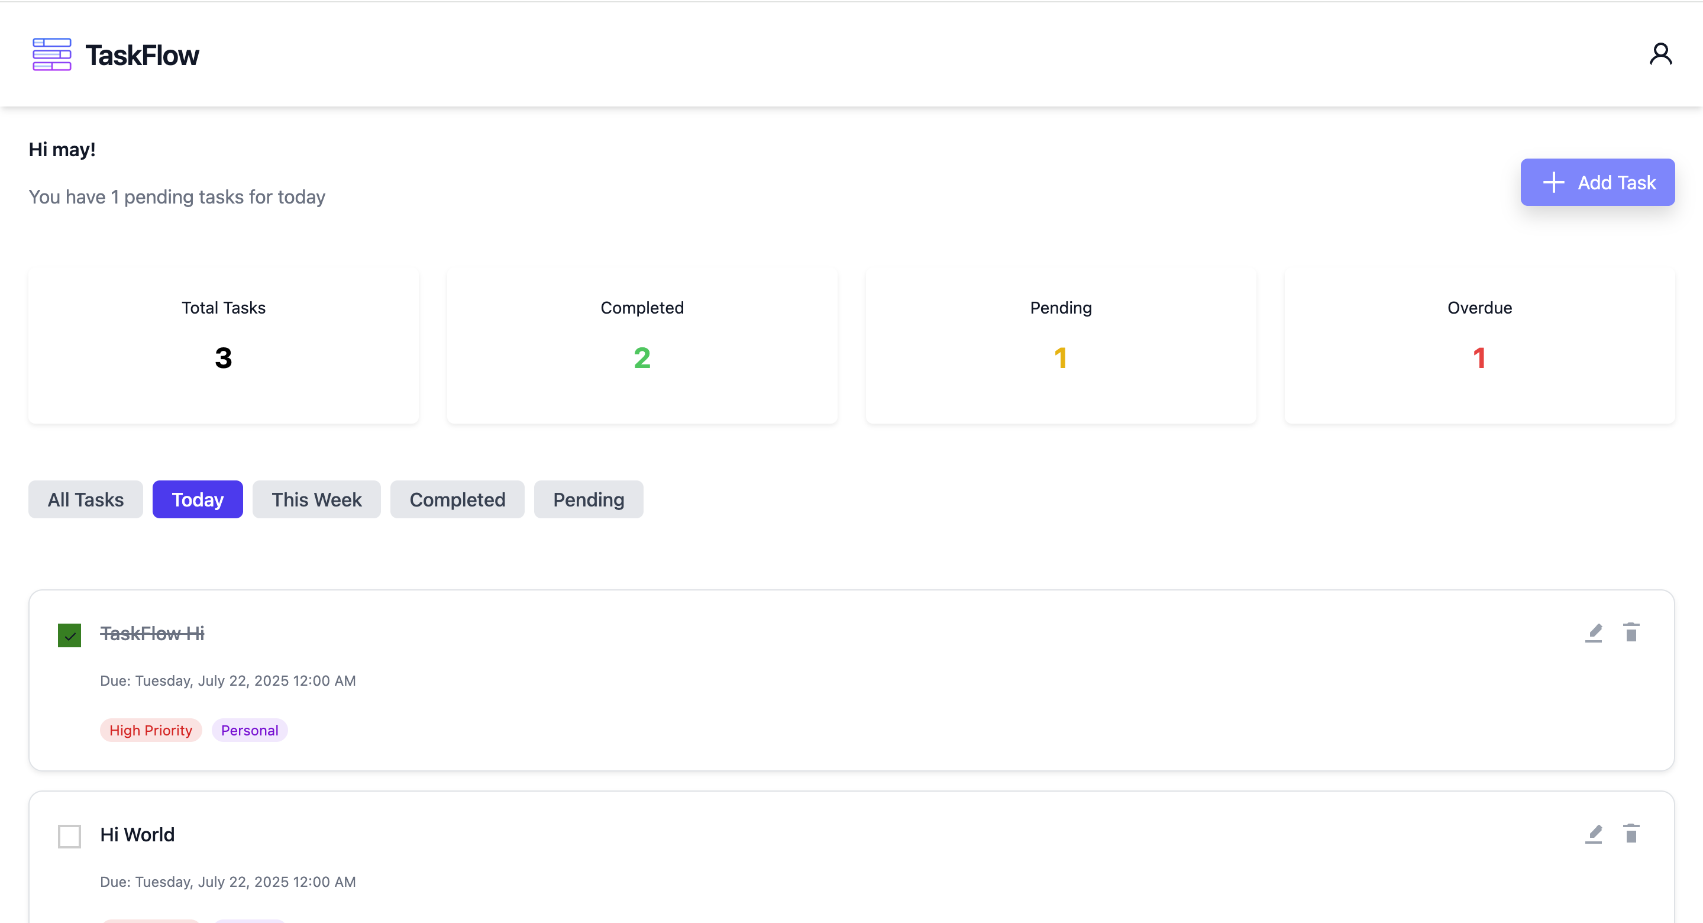Select the Today filter tab
The image size is (1703, 923).
tap(198, 499)
